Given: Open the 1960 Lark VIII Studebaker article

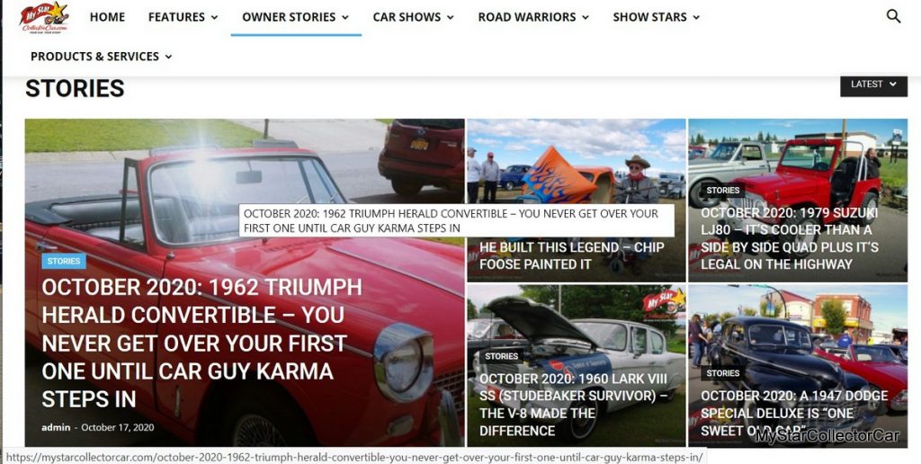Looking at the screenshot, I should point(573,404).
